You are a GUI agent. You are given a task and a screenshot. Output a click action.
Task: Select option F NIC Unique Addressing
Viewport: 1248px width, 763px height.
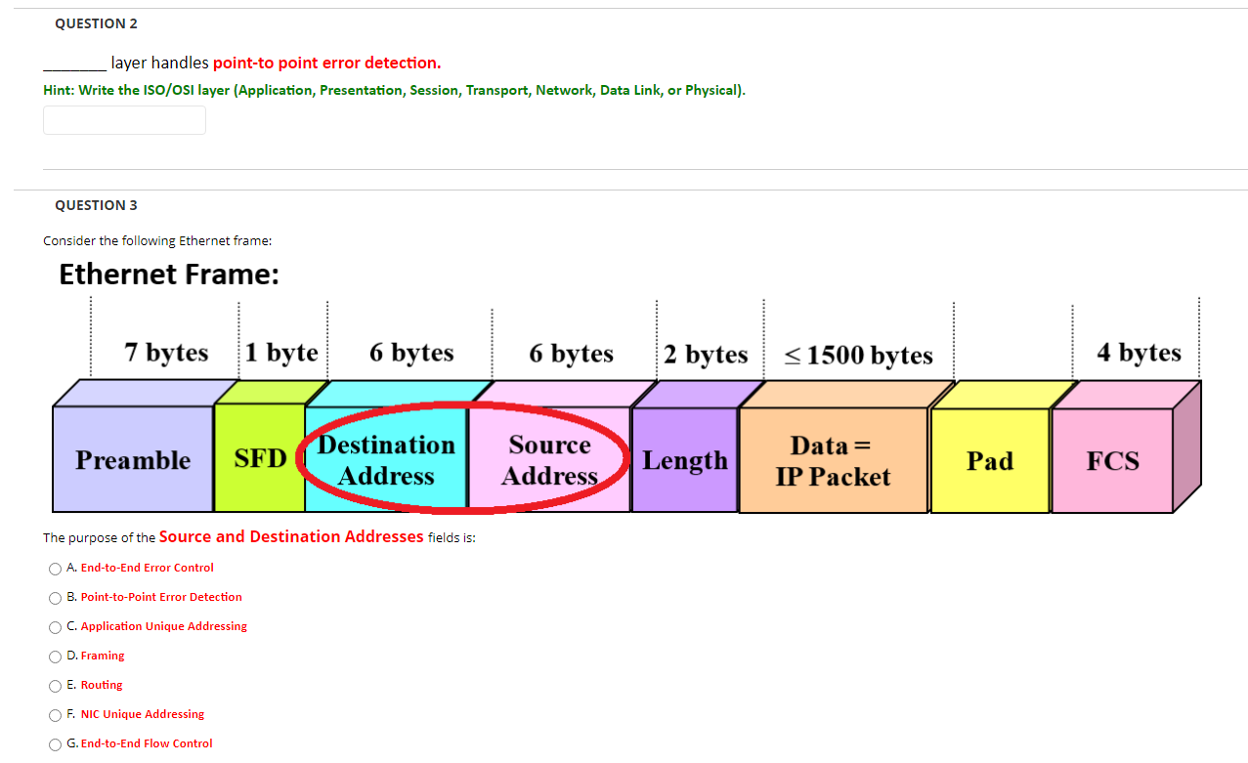[x=55, y=715]
